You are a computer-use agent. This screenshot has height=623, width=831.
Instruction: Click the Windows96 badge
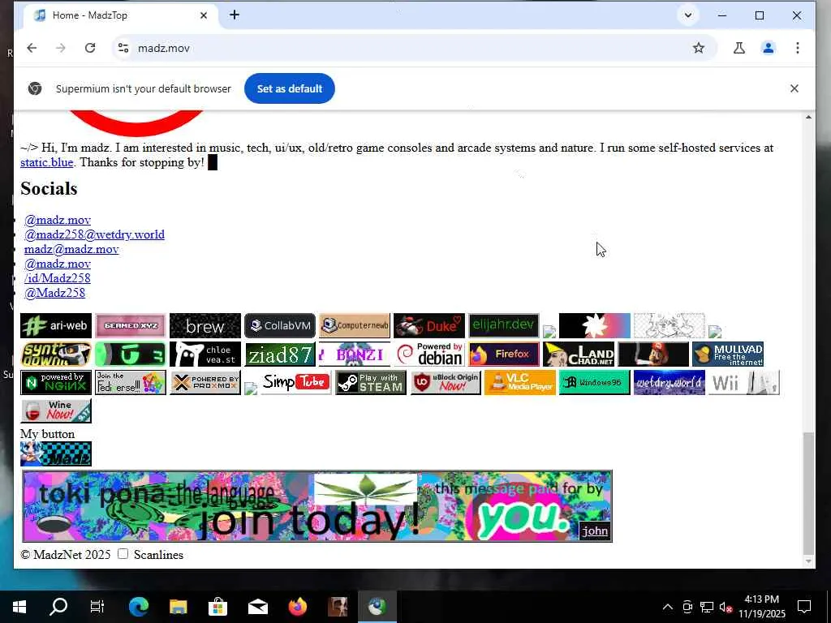point(595,383)
